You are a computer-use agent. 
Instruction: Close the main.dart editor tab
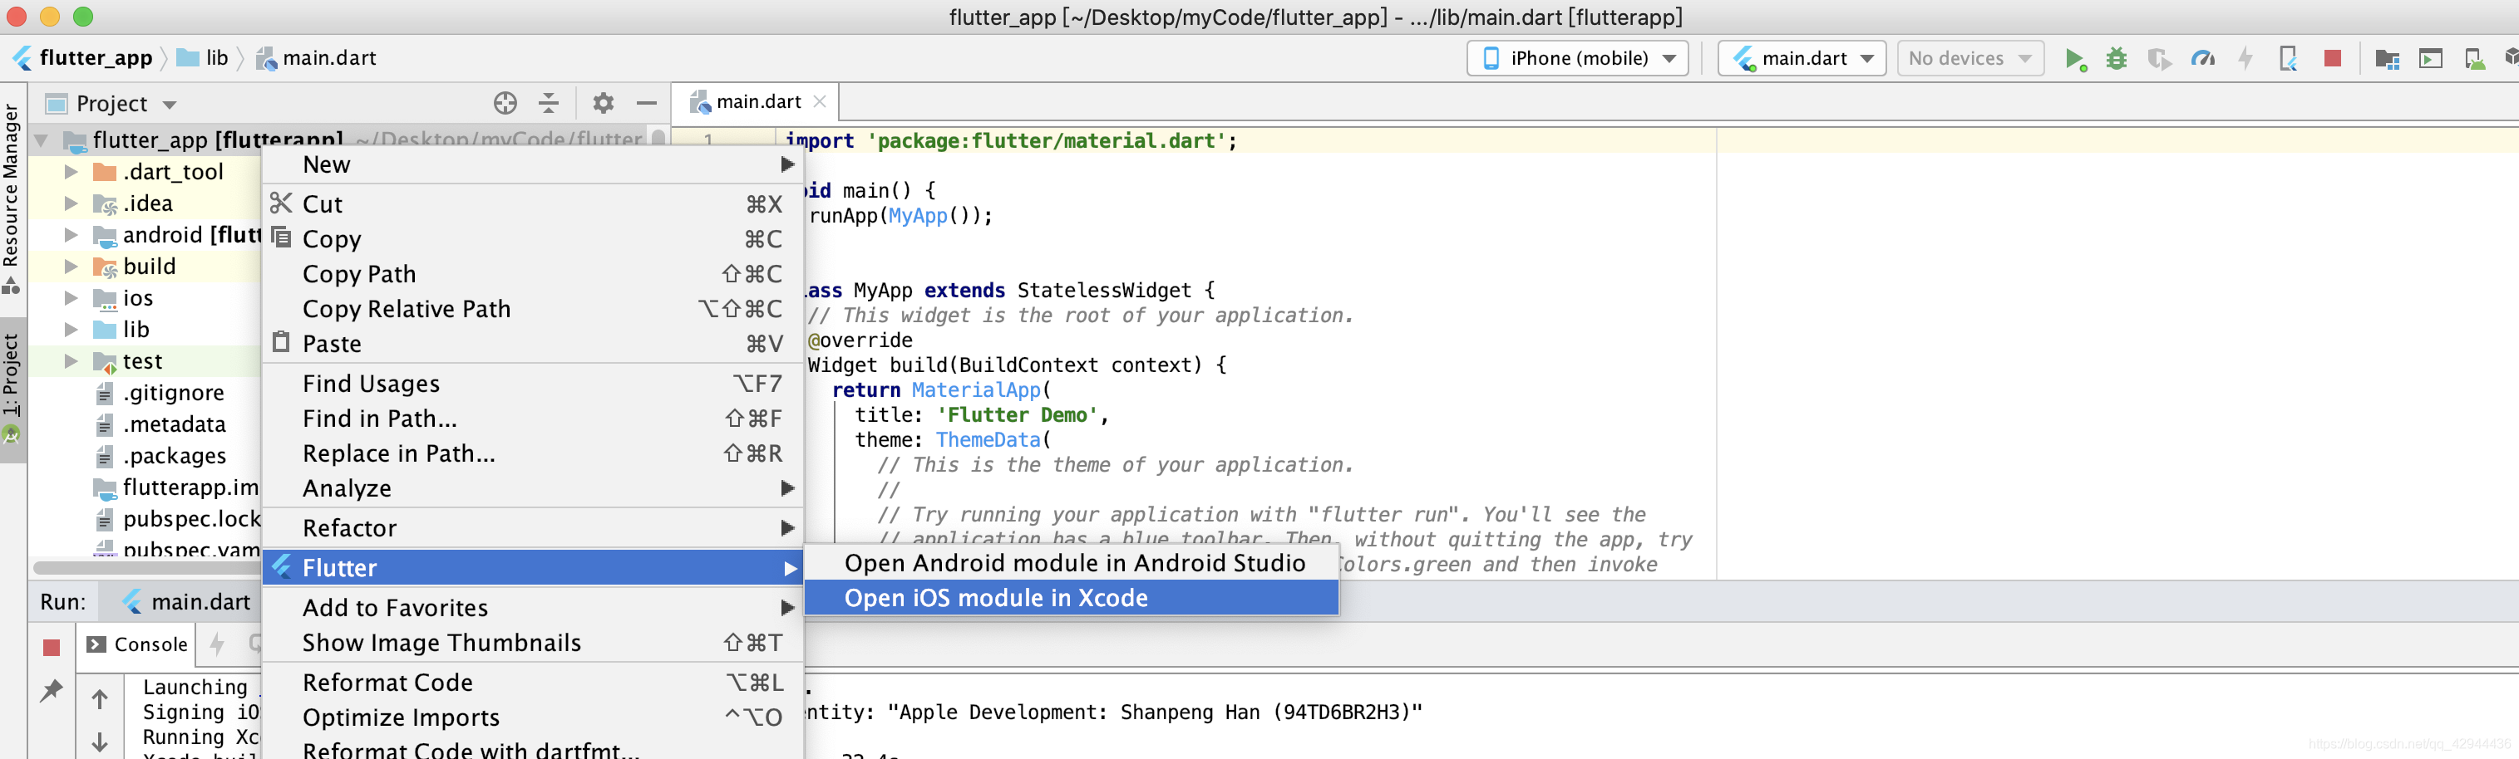click(820, 101)
